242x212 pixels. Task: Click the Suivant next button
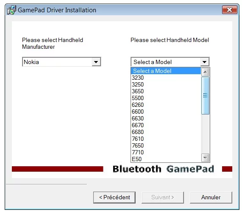tap(163, 197)
